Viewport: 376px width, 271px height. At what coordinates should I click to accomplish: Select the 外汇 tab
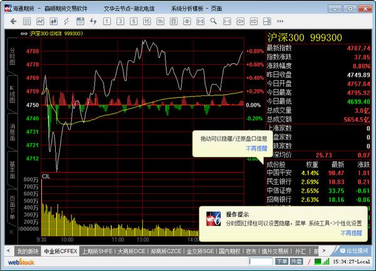(300, 252)
